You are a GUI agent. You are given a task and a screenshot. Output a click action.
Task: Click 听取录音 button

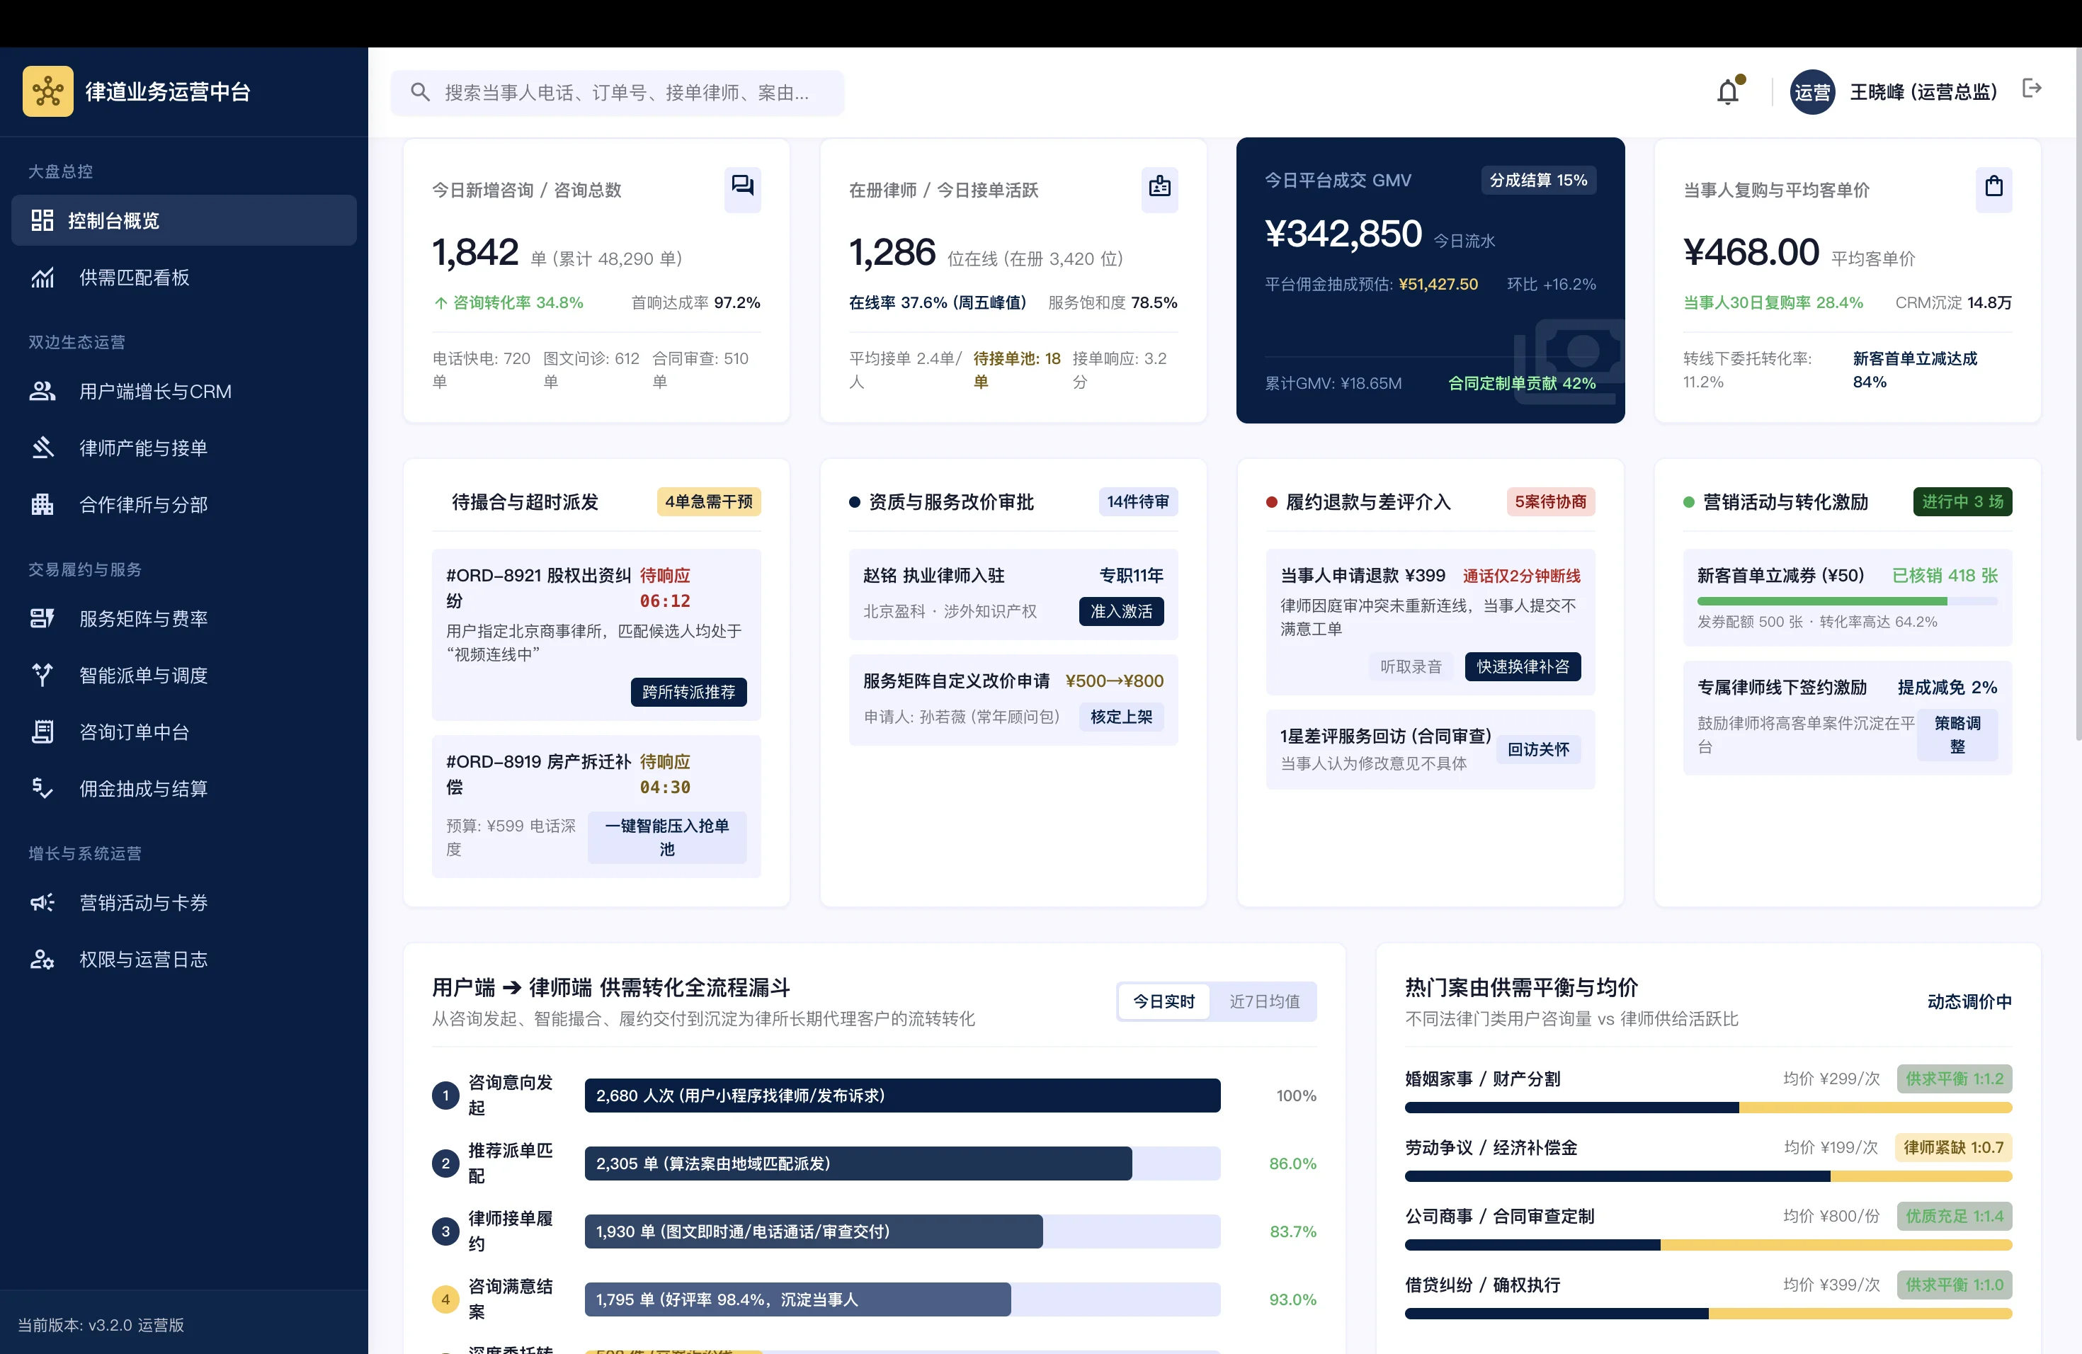pyautogui.click(x=1411, y=666)
